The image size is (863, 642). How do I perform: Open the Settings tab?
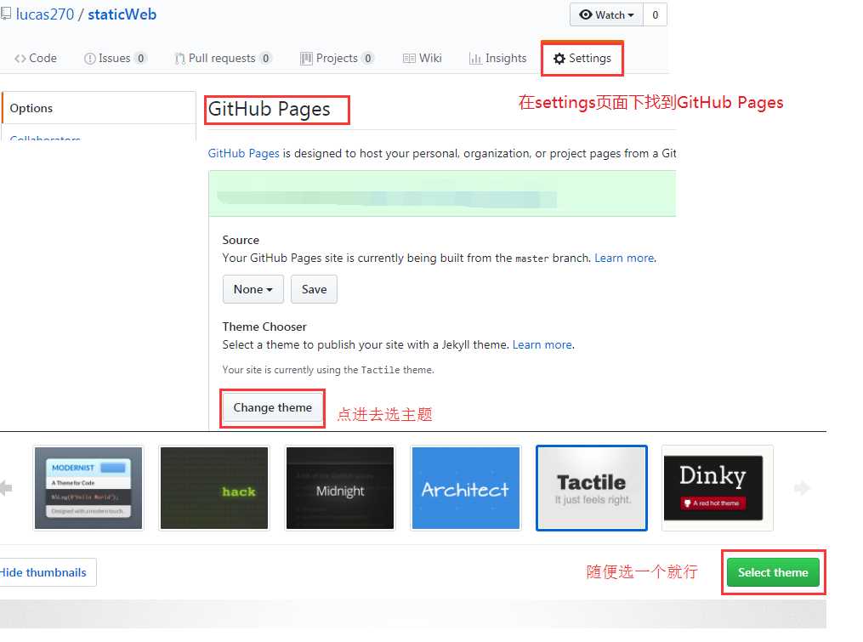tap(582, 59)
